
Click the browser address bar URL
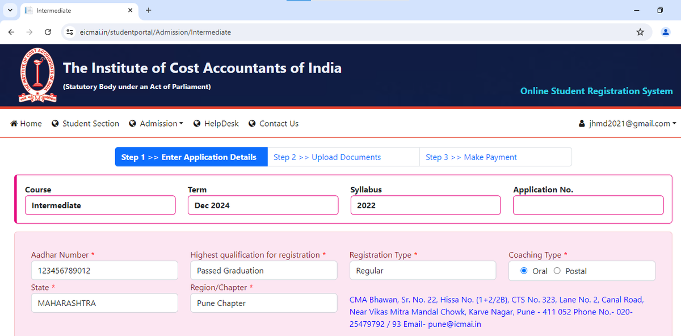[x=155, y=32]
